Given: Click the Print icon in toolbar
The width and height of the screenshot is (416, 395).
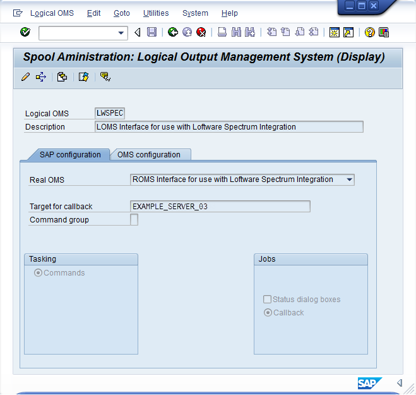Looking at the screenshot, I should 222,32.
